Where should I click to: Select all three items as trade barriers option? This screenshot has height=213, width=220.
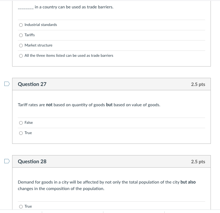click(21, 56)
